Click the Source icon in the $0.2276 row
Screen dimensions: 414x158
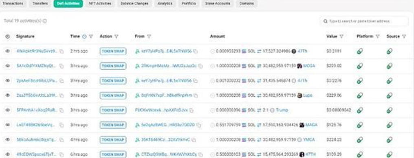tap(390, 81)
